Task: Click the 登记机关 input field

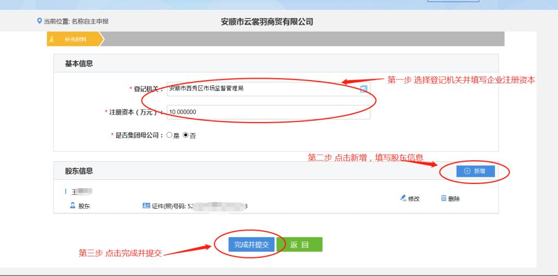Action: coord(268,89)
